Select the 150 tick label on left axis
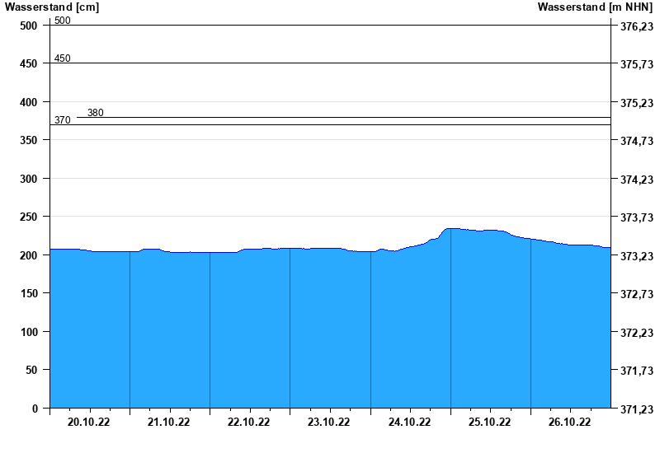660x453 pixels. coord(29,293)
